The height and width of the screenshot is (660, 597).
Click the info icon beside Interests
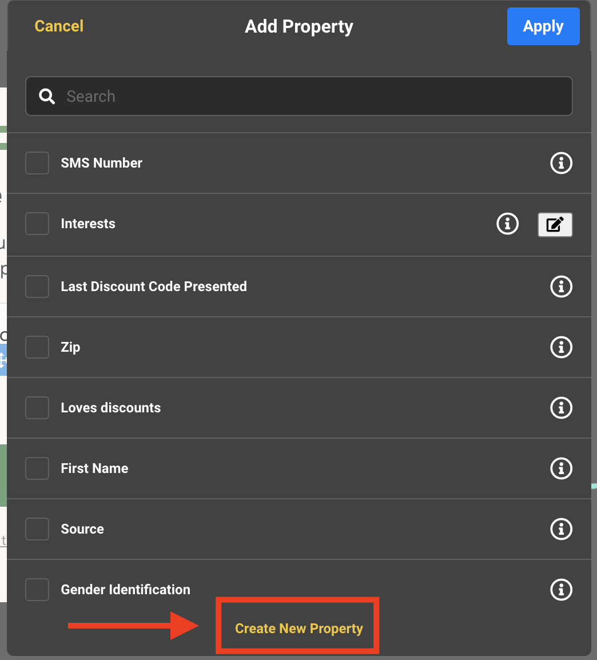coord(507,224)
